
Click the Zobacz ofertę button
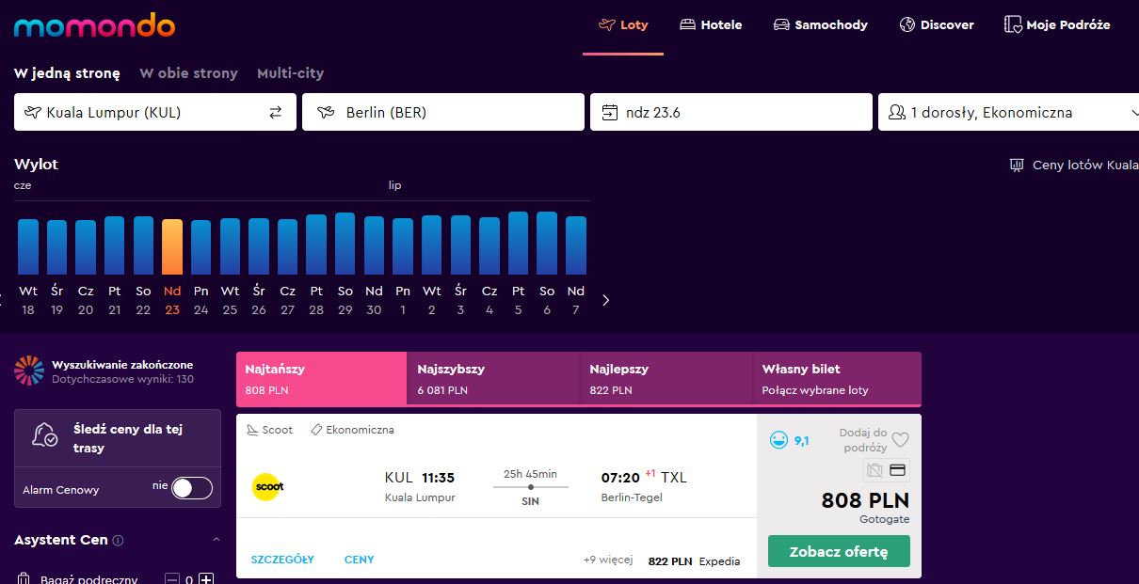point(839,551)
